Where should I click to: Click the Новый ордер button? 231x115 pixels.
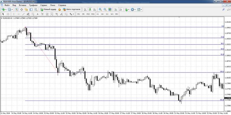pyautogui.click(x=48, y=9)
